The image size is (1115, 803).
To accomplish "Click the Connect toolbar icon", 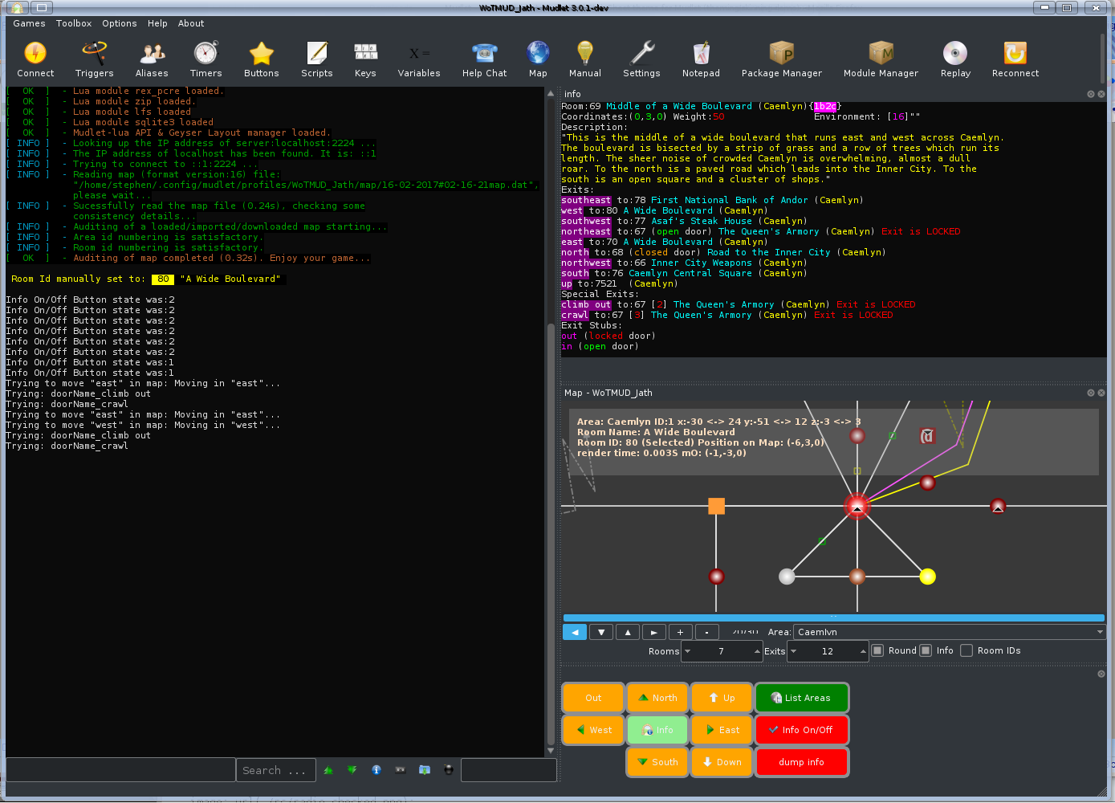I will 35,60.
